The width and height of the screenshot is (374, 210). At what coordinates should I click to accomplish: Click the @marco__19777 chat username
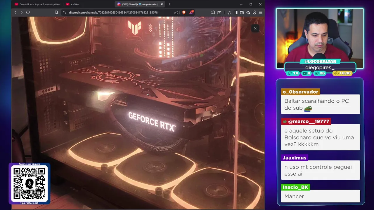(306, 121)
